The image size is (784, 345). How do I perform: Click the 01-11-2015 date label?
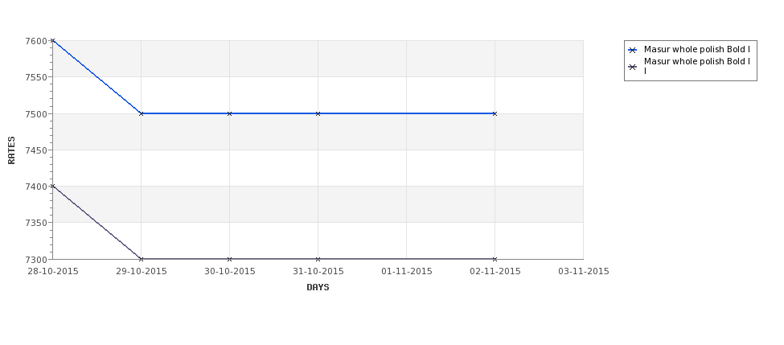pos(407,272)
